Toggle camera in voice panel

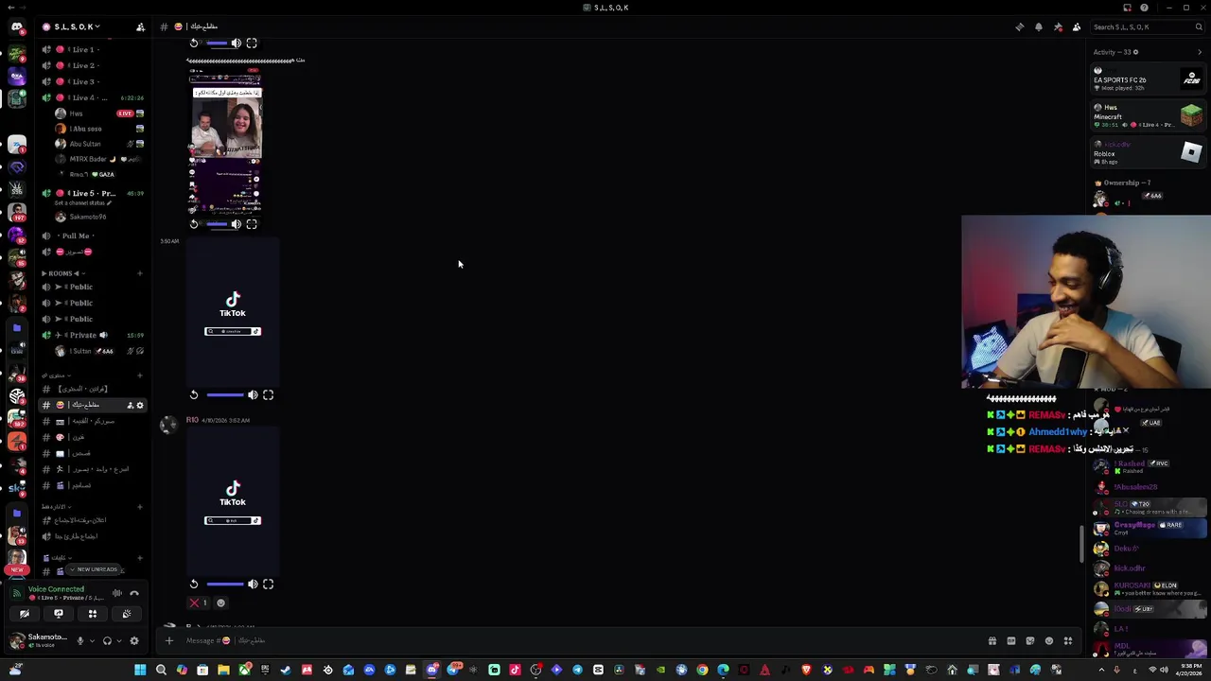tap(25, 614)
